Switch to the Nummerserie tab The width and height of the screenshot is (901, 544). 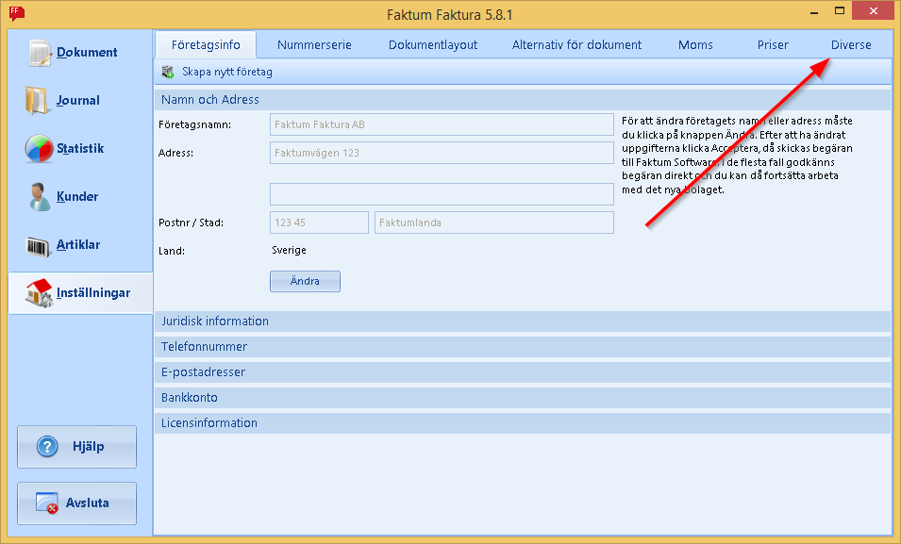click(314, 45)
